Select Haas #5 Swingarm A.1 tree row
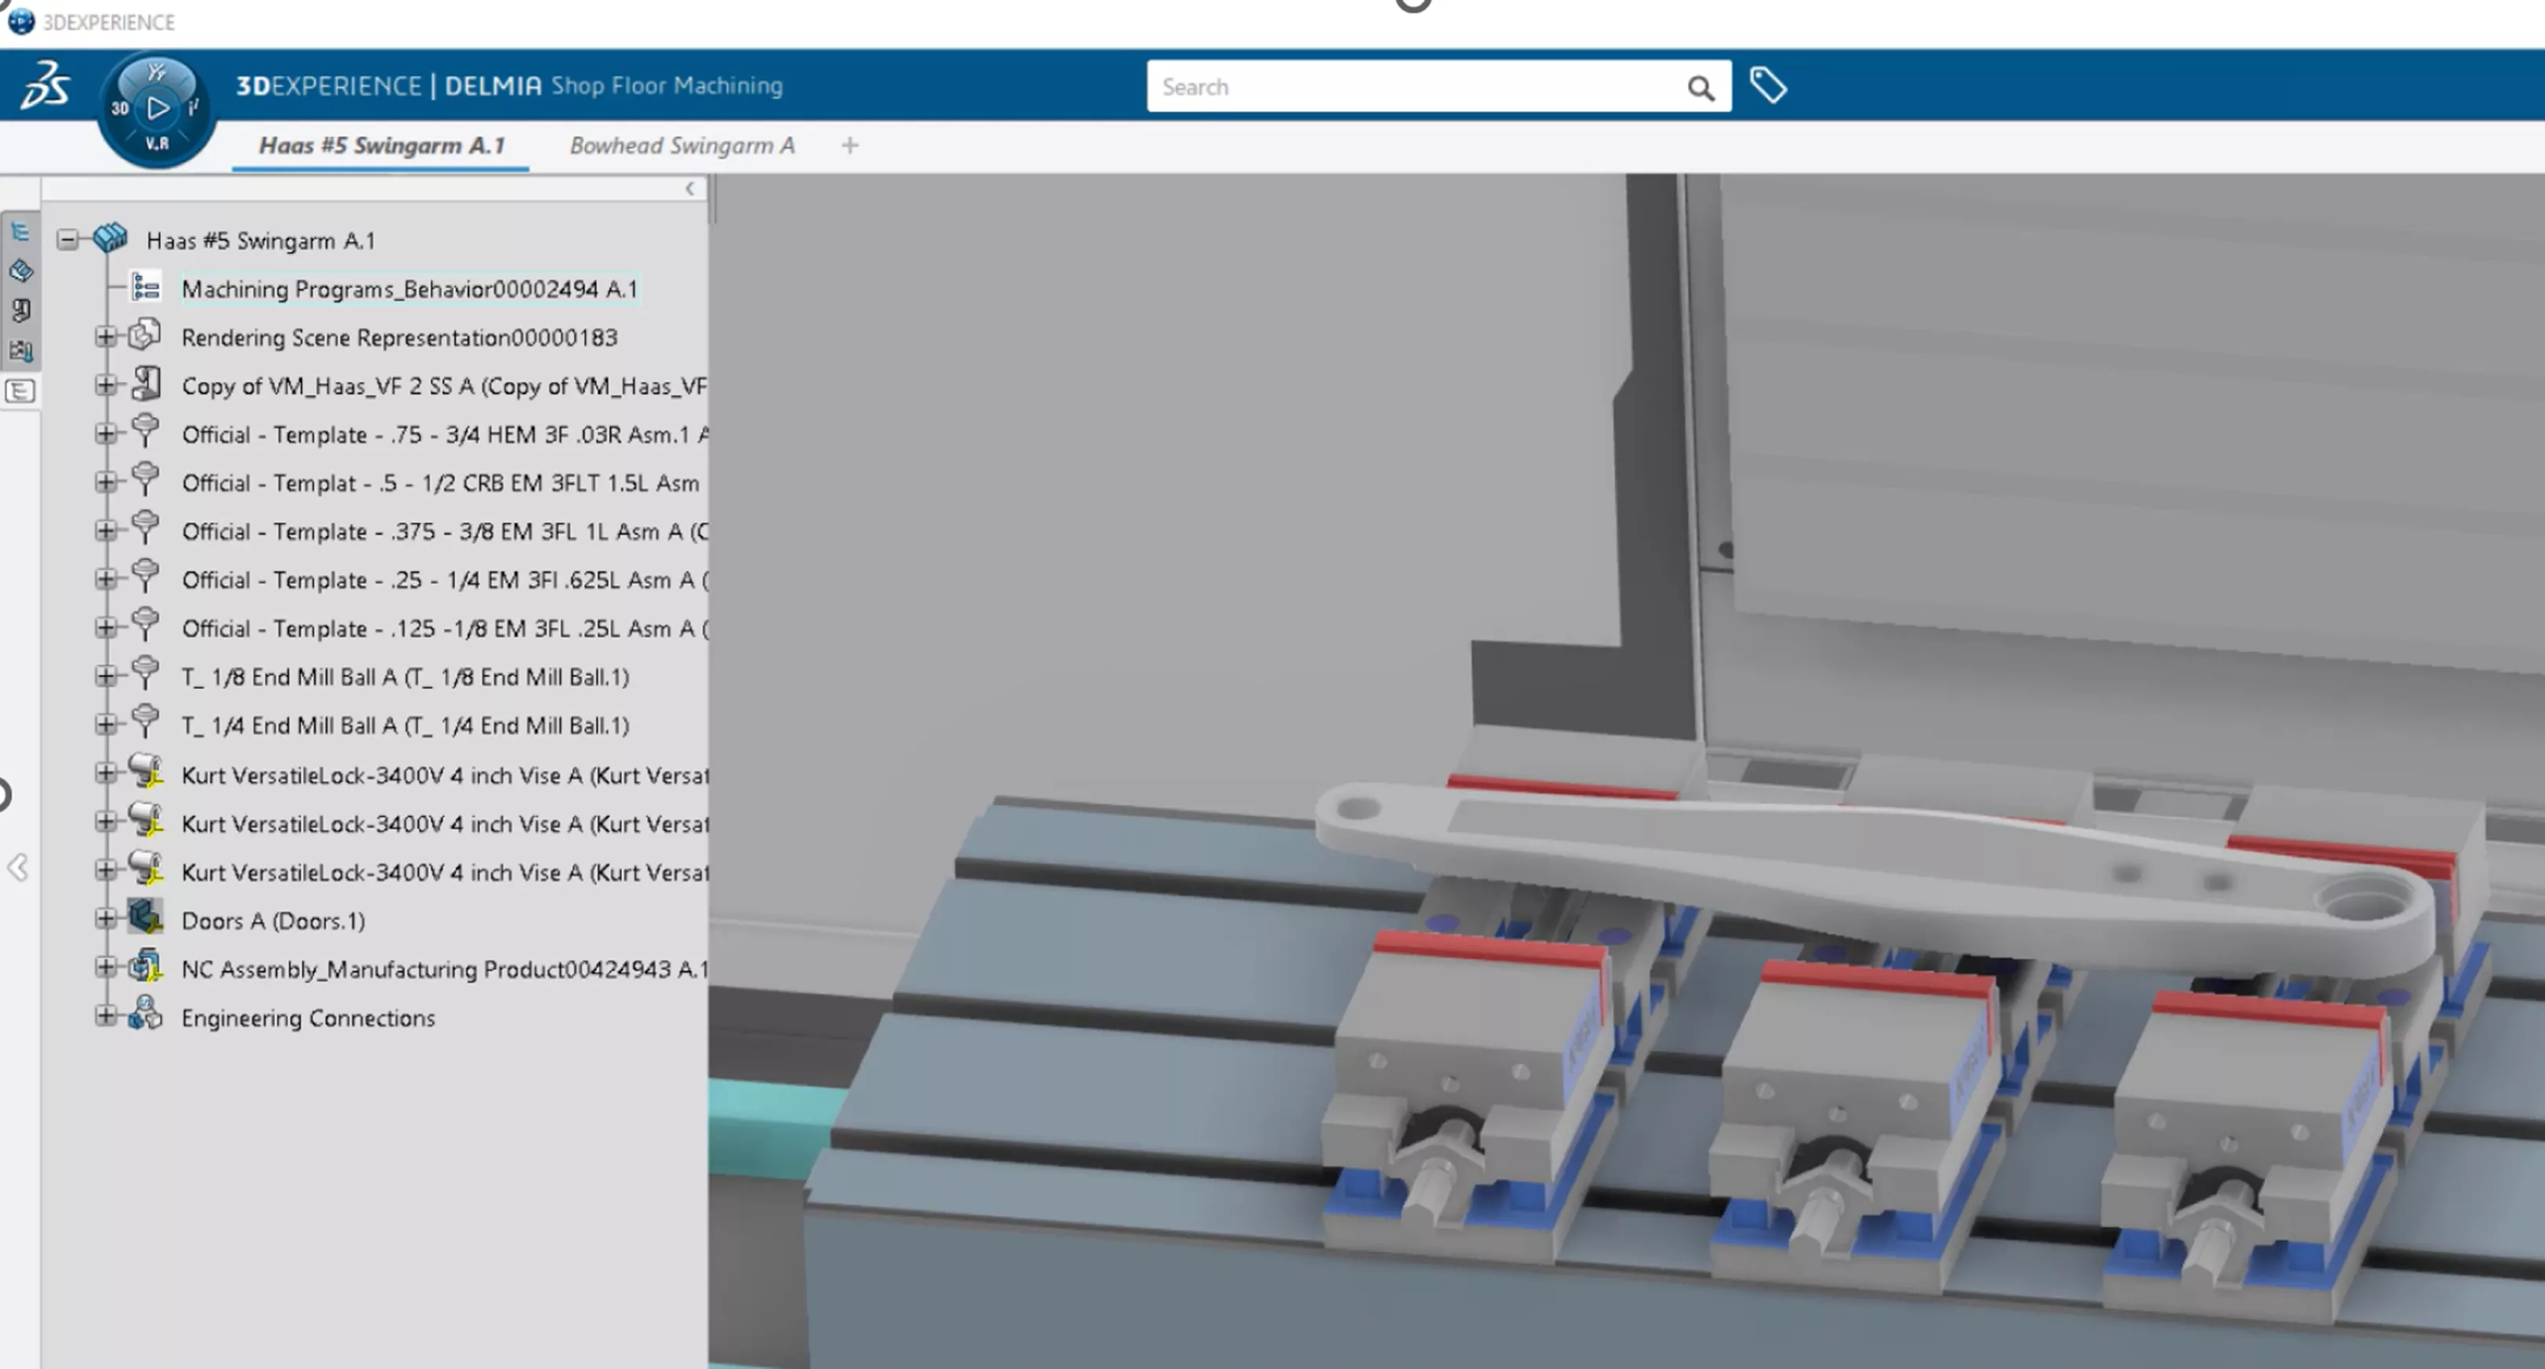2545x1369 pixels. pyautogui.click(x=261, y=241)
